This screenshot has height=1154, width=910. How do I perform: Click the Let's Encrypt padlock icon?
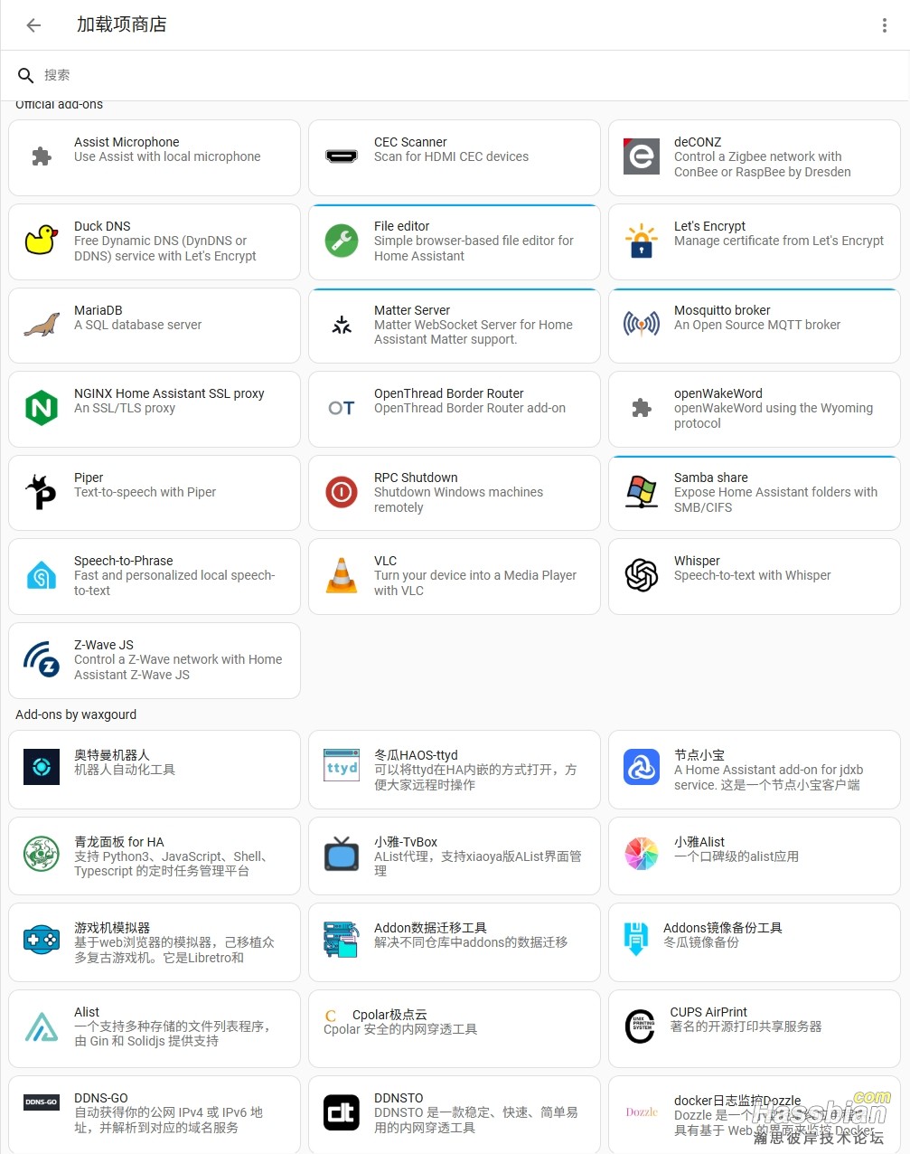tap(642, 241)
